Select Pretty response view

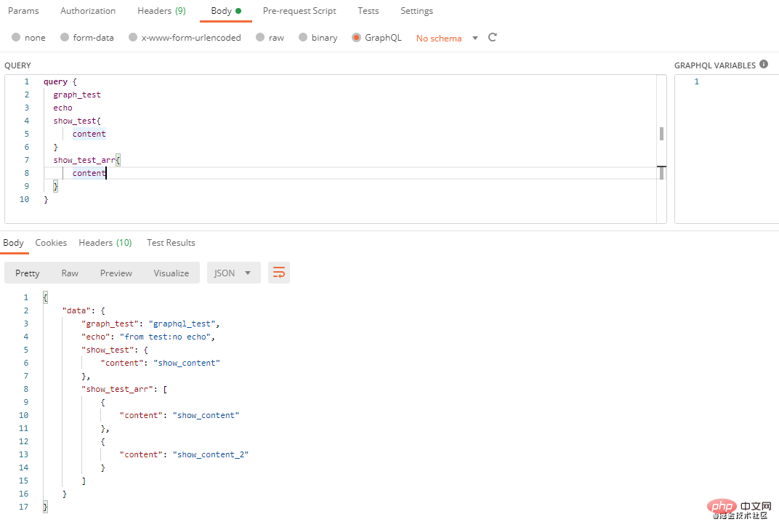[28, 273]
